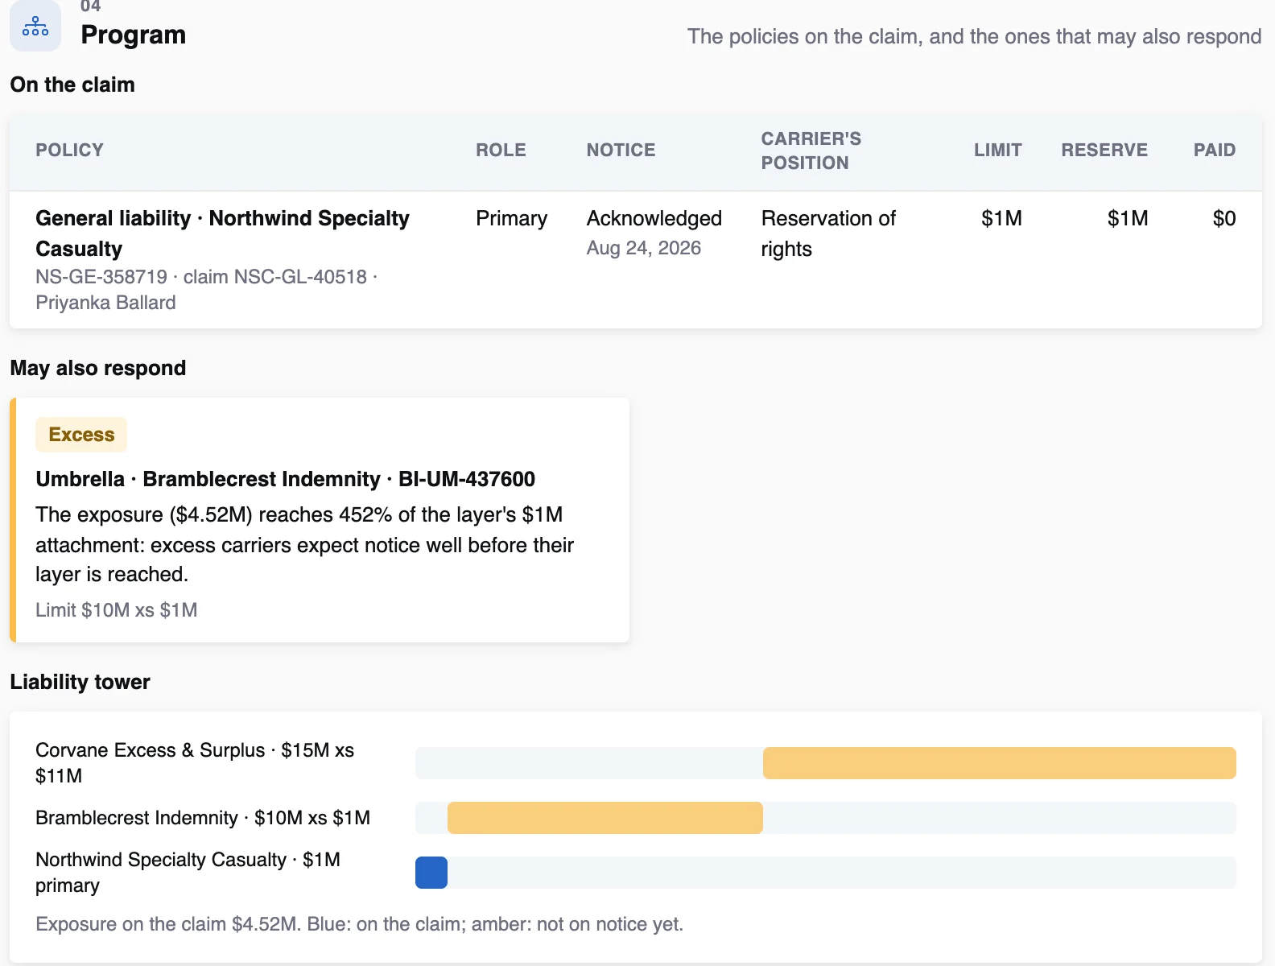Select the RESERVE column header

click(1104, 151)
